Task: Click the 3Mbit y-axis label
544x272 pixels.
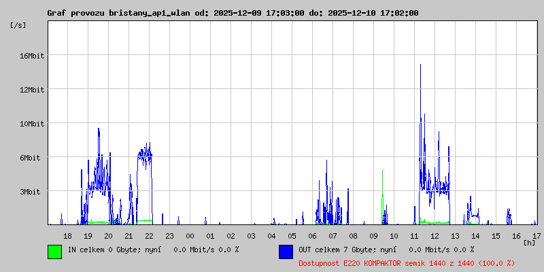Action: (30, 192)
